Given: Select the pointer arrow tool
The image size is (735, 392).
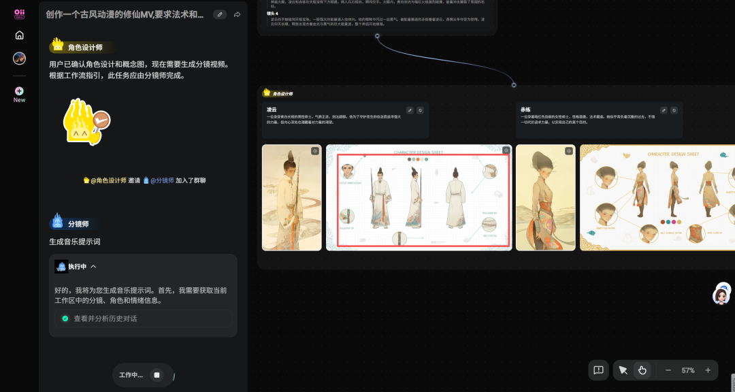Looking at the screenshot, I should [623, 370].
